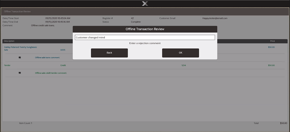Click end time 09/15/2020 10:45:16 AM

58,22
